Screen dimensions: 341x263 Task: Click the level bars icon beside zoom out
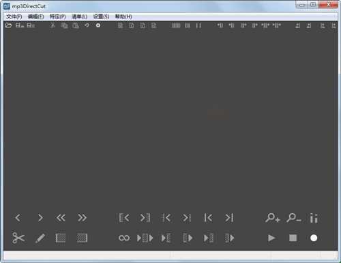pos(314,218)
